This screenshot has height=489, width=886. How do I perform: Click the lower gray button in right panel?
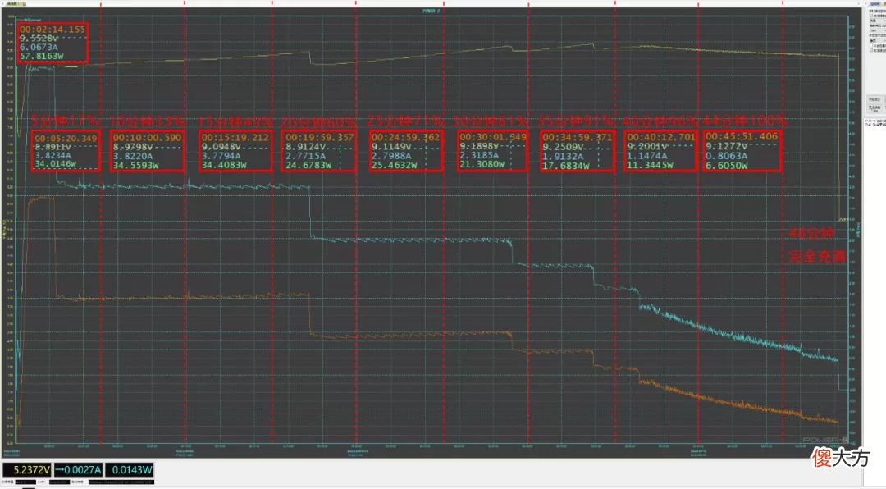pyautogui.click(x=875, y=107)
